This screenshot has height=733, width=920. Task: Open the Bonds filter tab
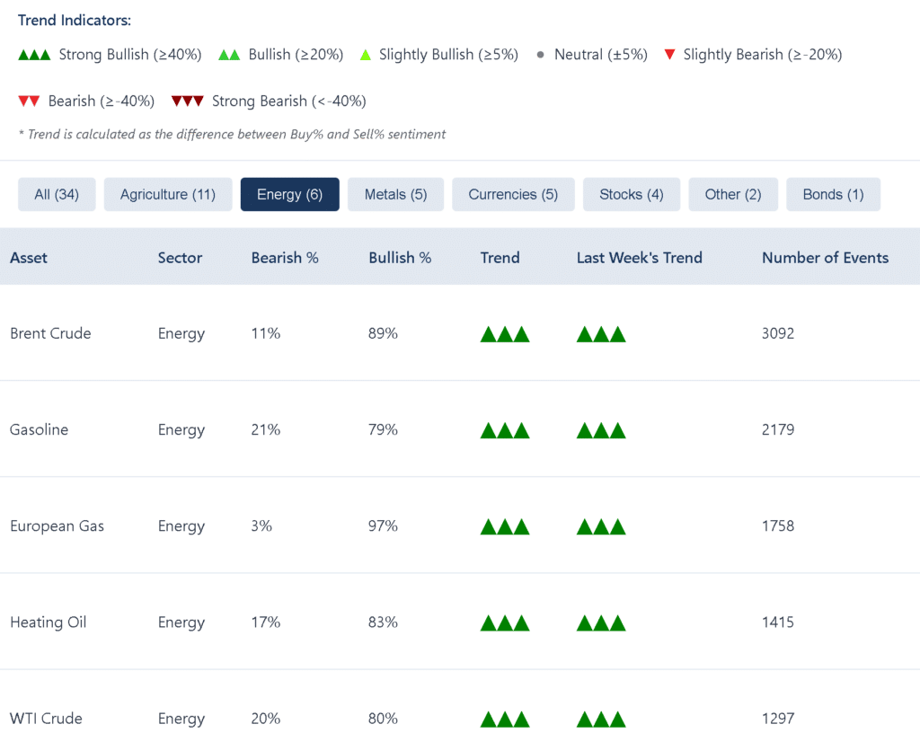tap(833, 194)
